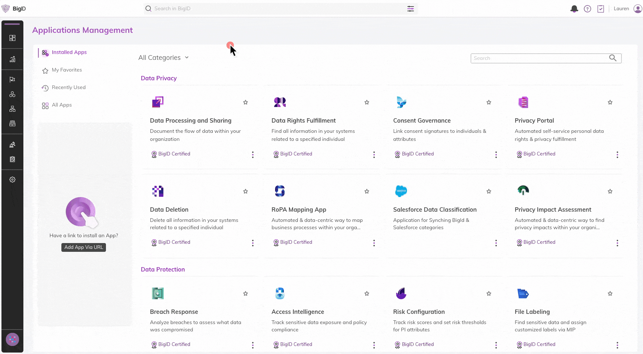This screenshot has width=643, height=354.
Task: Open the Dashboard from the left sidebar
Action: 12,38
